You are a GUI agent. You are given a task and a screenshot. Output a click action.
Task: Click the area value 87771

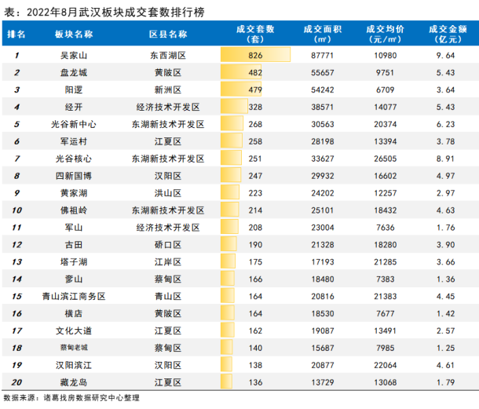323,55
